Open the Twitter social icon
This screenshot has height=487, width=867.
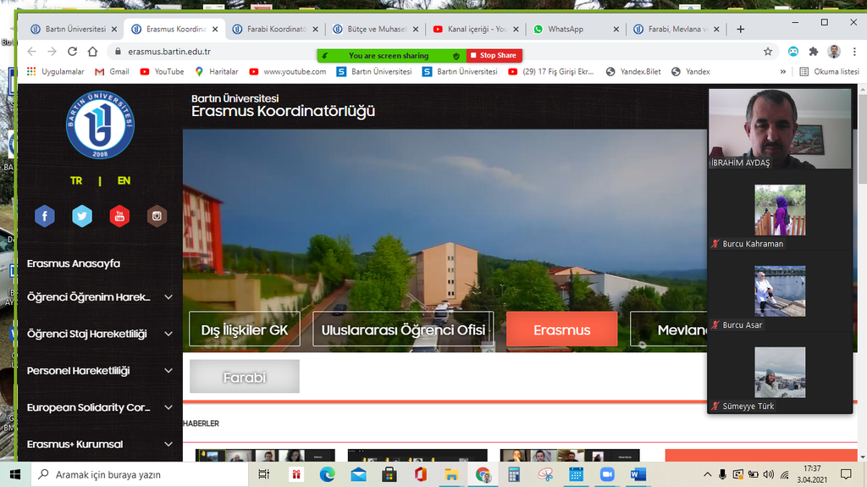pos(82,216)
